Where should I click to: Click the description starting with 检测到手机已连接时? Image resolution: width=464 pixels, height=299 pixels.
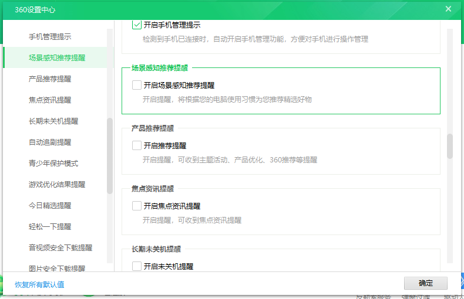[255, 39]
